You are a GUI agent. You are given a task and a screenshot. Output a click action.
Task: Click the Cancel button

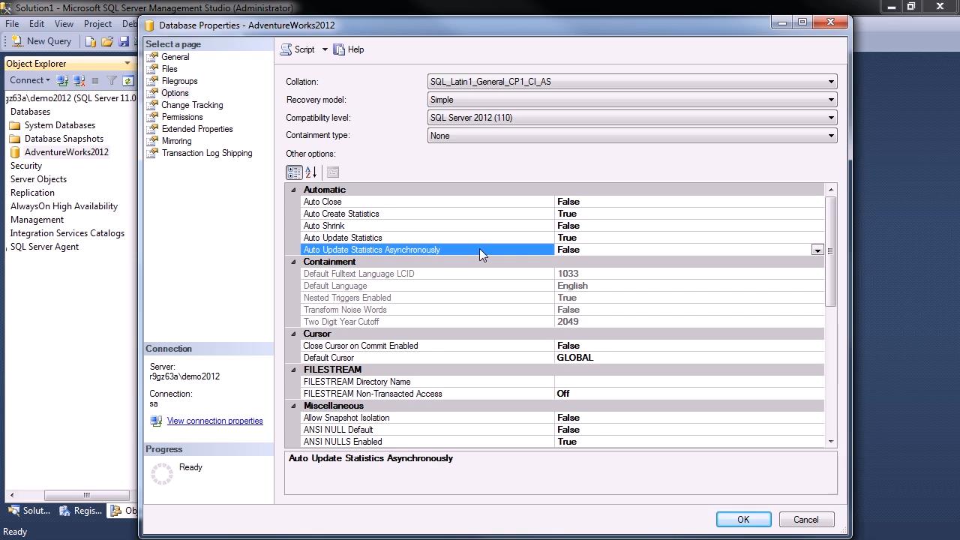click(x=806, y=520)
